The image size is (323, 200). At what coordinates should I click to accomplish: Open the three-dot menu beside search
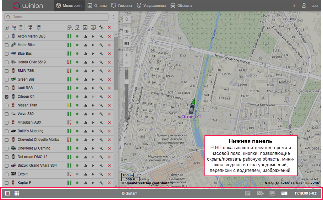coord(114,17)
